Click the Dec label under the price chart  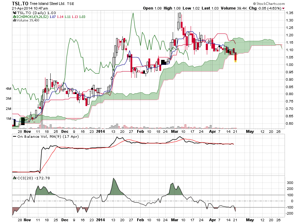(x=65, y=131)
